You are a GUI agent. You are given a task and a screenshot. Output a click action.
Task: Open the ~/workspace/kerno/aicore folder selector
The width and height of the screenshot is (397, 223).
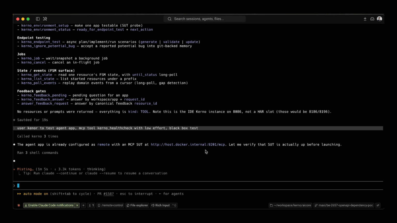click(291, 205)
